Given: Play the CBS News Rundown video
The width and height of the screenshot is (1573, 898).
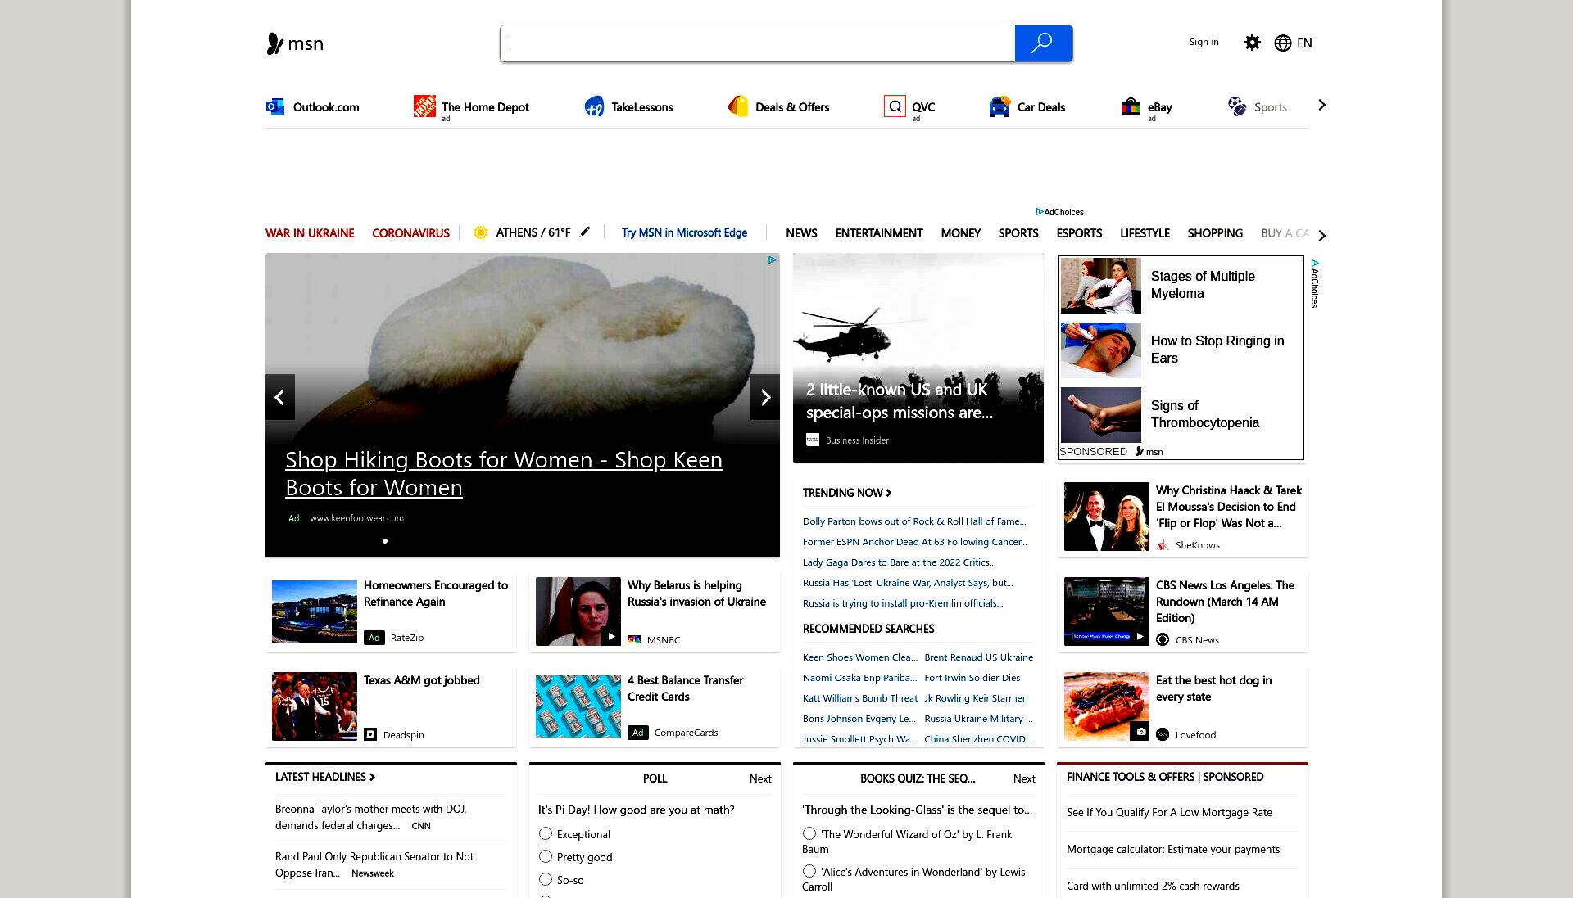Looking at the screenshot, I should (x=1140, y=636).
